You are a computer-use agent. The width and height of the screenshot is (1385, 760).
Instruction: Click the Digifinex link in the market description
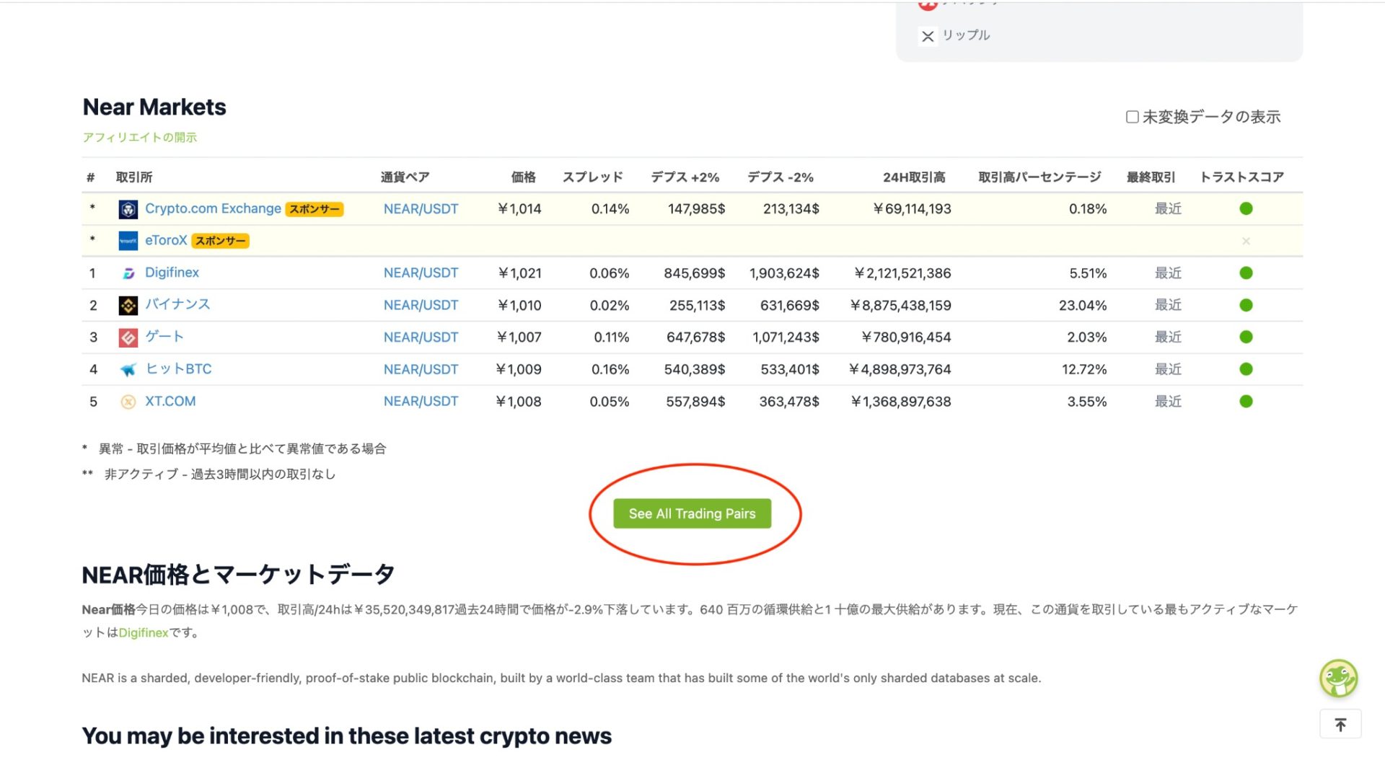click(143, 632)
